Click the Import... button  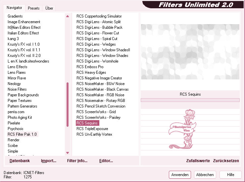point(49,161)
